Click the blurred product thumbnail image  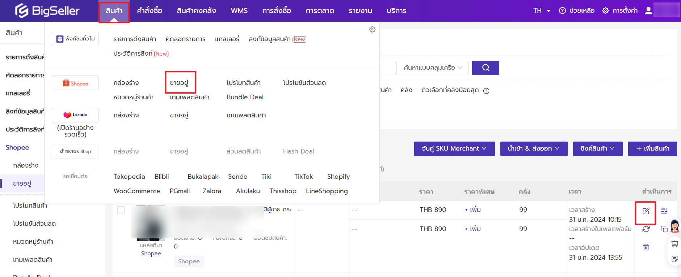[151, 223]
